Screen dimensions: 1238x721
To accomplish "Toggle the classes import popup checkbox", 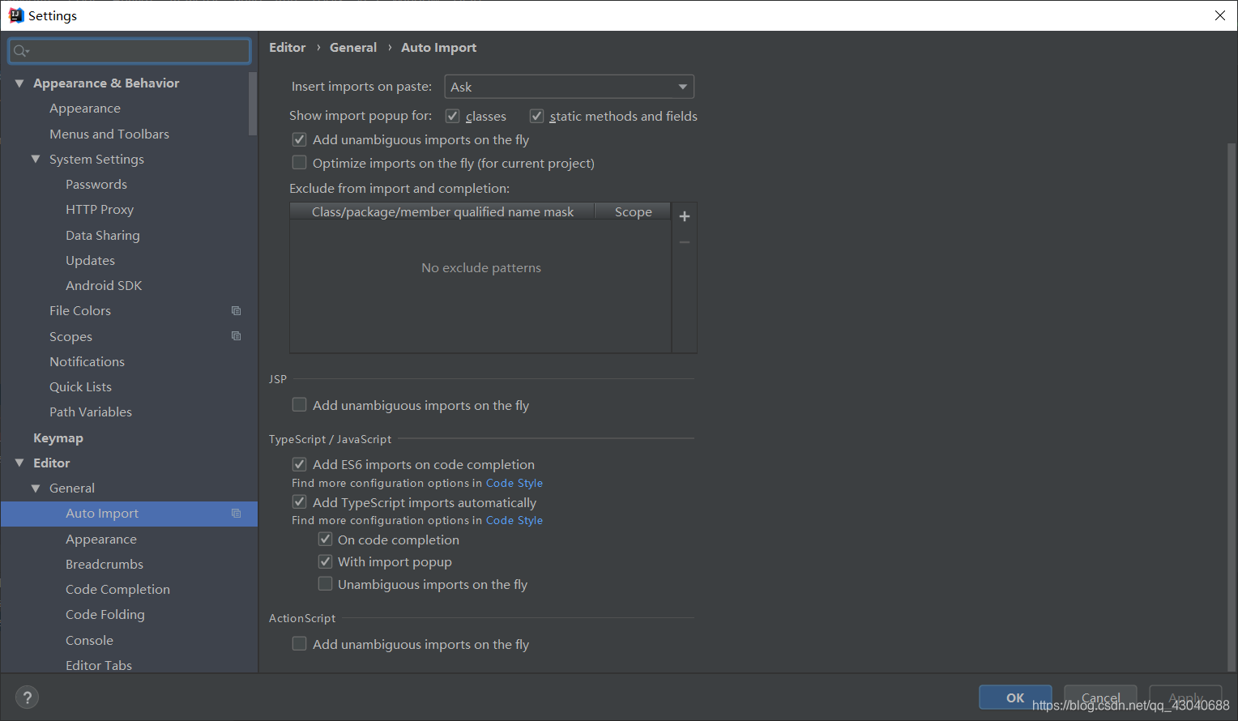I will click(x=453, y=116).
